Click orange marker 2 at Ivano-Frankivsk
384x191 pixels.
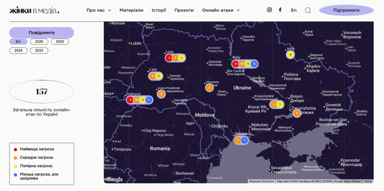point(161,94)
